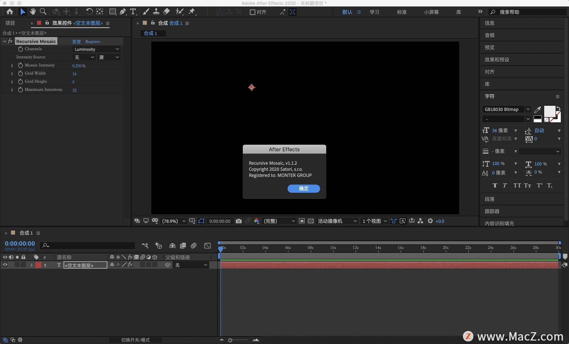This screenshot has height=344, width=569.
Task: Click All Caps TT button
Action: click(517, 185)
